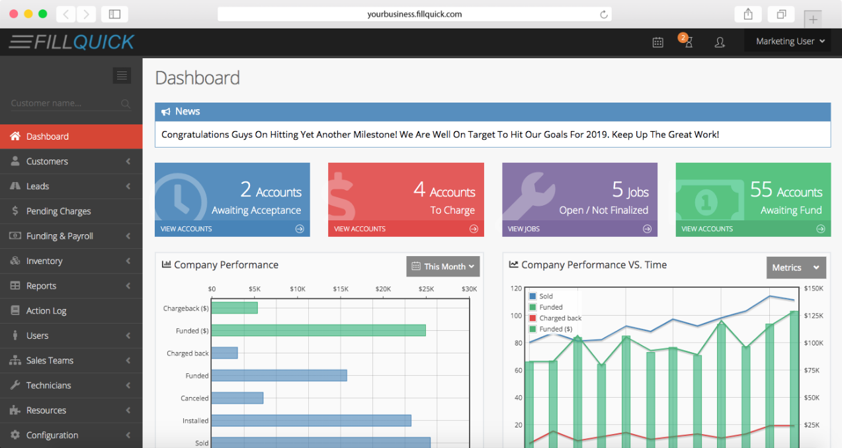Click the FillQuick logo
This screenshot has width=842, height=448.
[71, 42]
